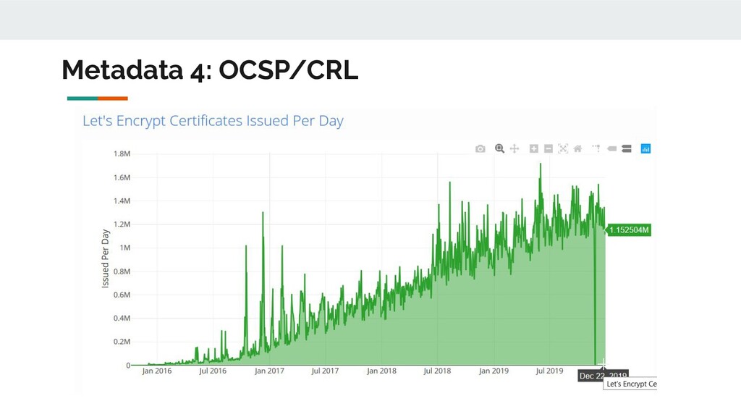Reset axes with the home icon
Viewport: 741px width, 417px height.
pos(577,149)
